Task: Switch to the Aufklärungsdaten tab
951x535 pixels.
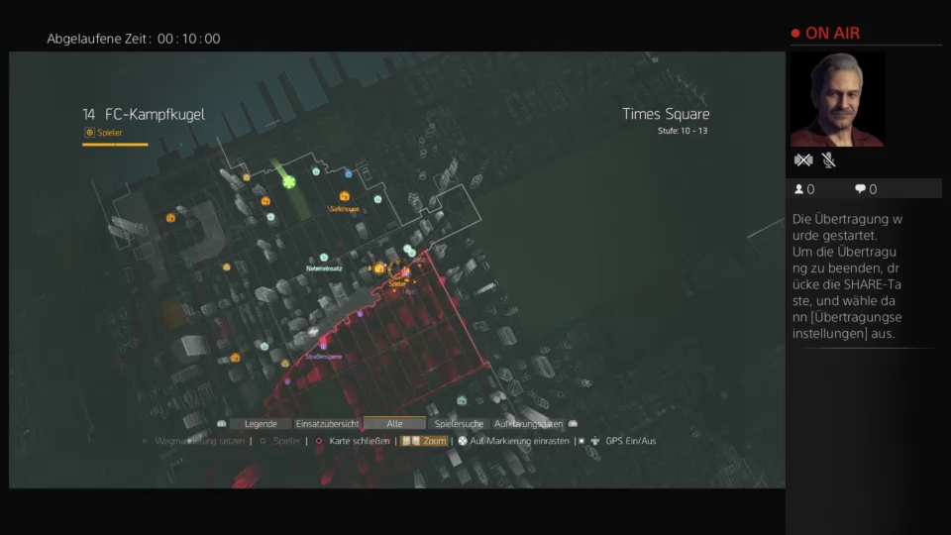Action: click(528, 423)
